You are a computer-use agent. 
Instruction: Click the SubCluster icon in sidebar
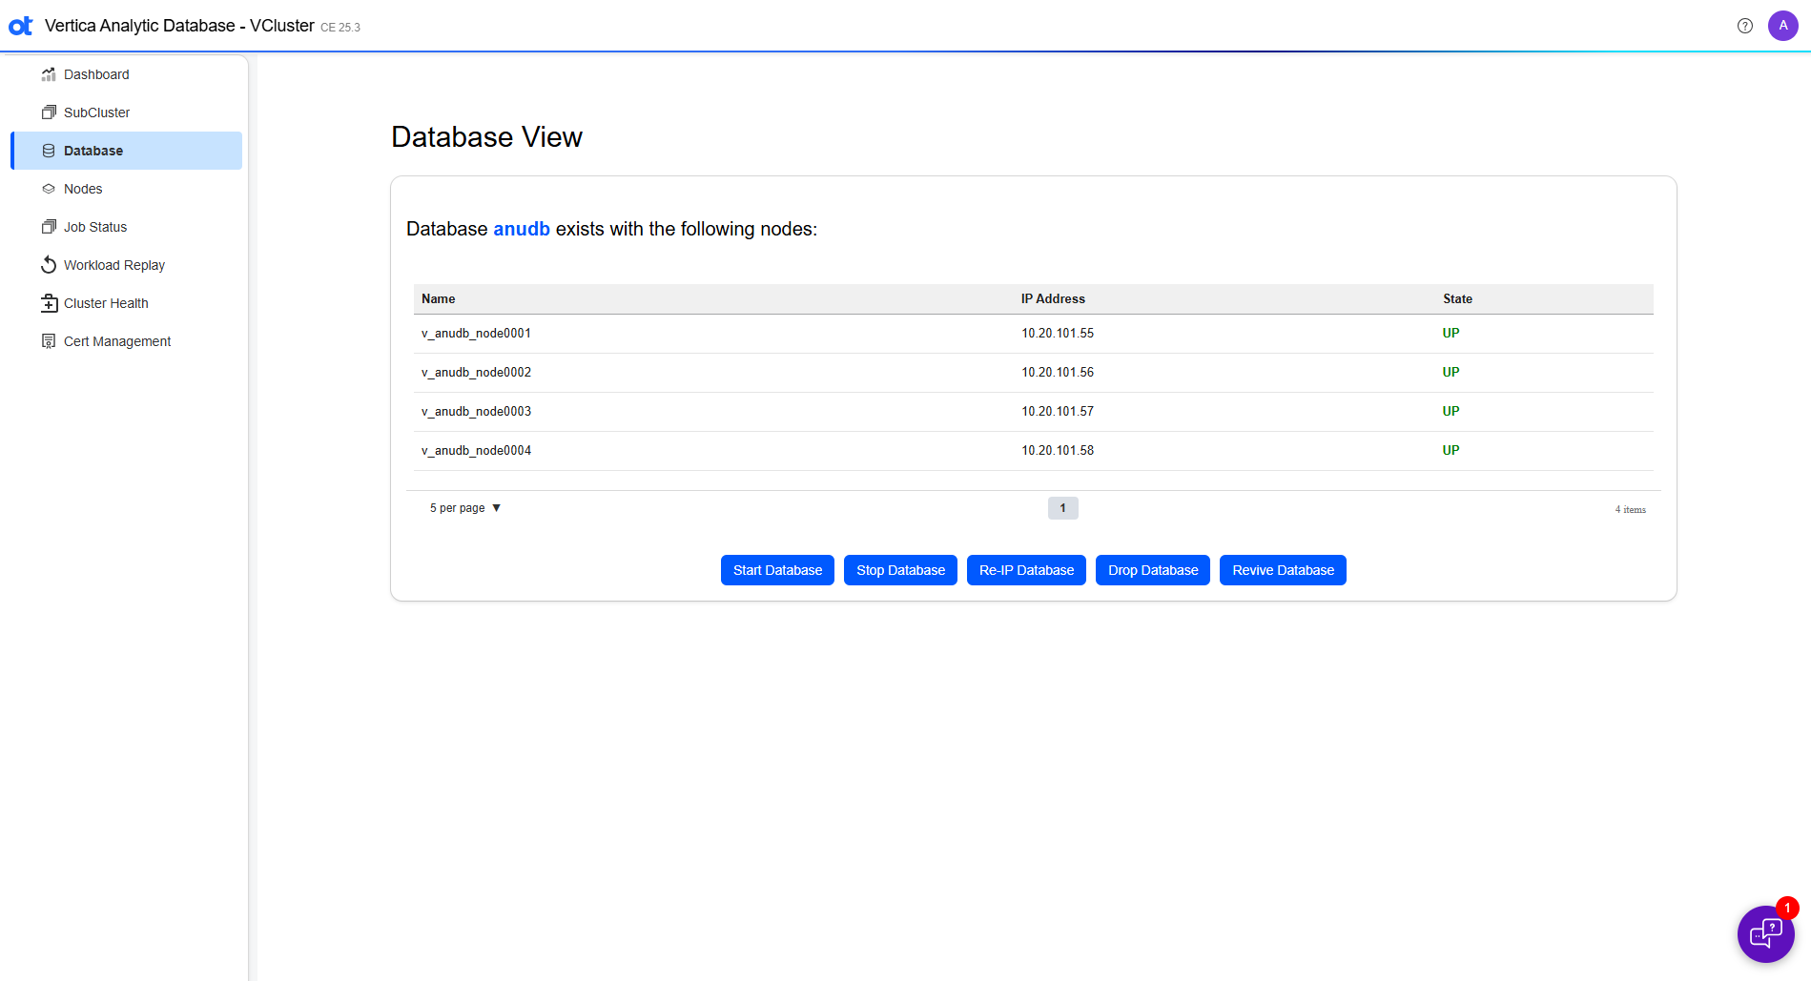tap(49, 112)
